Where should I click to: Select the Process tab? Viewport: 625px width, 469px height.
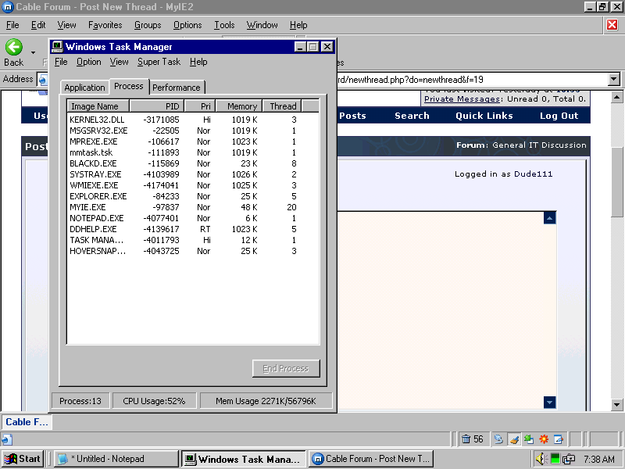point(129,86)
